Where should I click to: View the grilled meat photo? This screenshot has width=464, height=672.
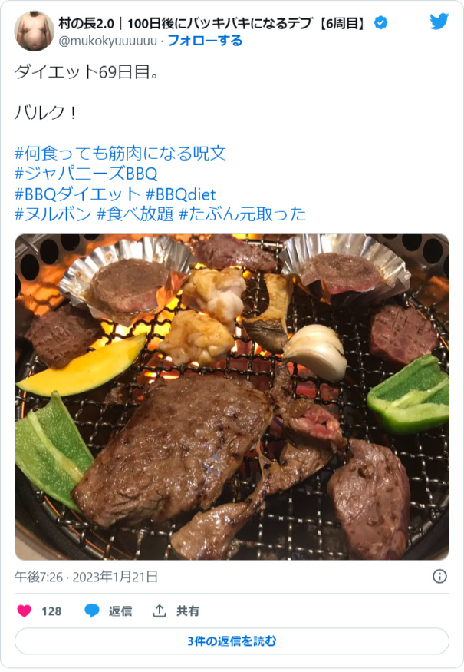pyautogui.click(x=232, y=397)
